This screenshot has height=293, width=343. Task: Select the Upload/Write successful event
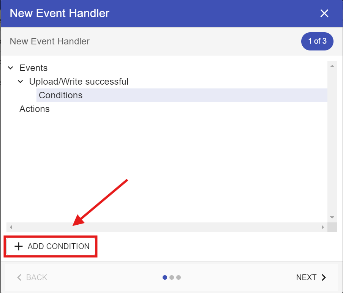tap(79, 82)
